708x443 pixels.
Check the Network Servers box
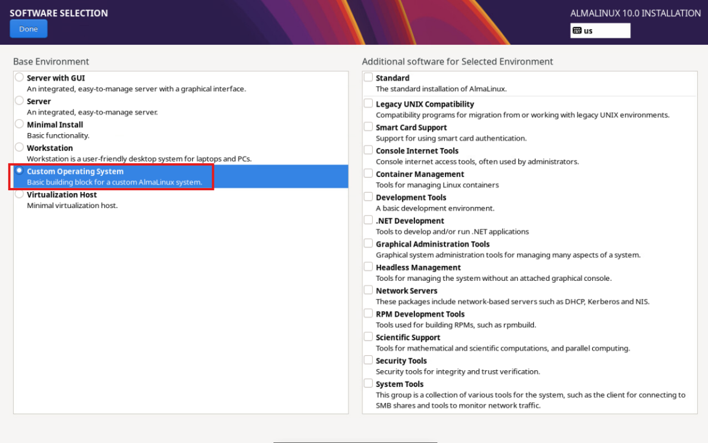(368, 291)
